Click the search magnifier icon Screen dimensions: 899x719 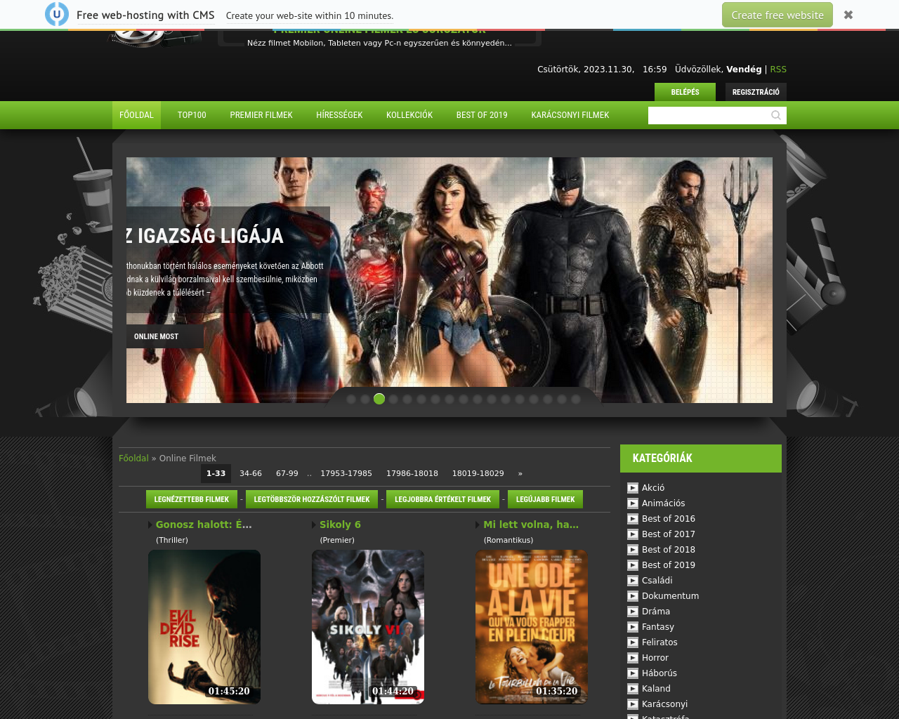[x=776, y=115]
